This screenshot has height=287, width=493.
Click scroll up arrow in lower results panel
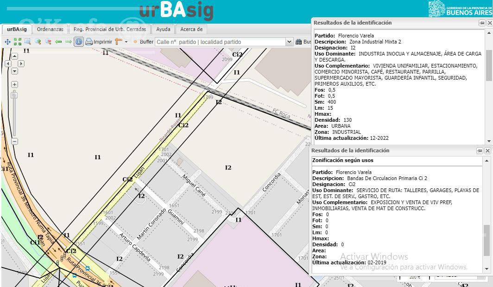(487, 161)
